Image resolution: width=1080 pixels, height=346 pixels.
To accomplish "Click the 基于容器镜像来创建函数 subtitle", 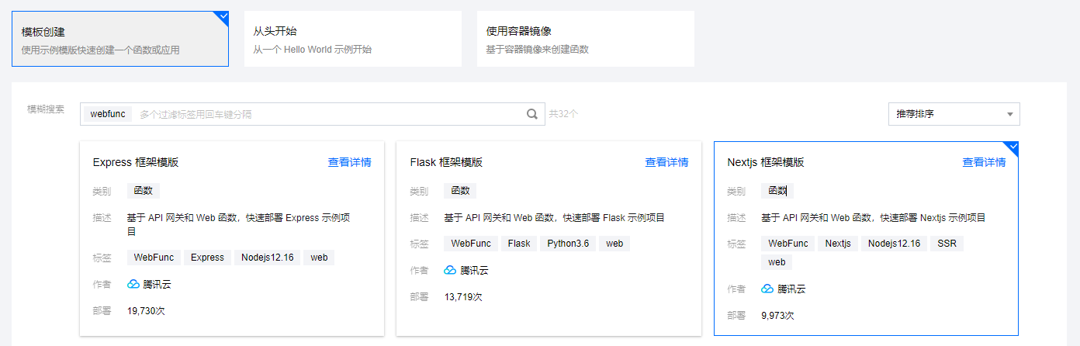I will click(x=538, y=50).
